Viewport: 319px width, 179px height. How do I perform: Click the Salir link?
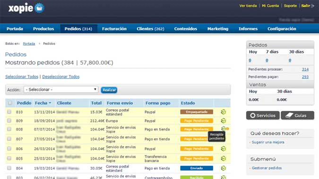click(306, 6)
